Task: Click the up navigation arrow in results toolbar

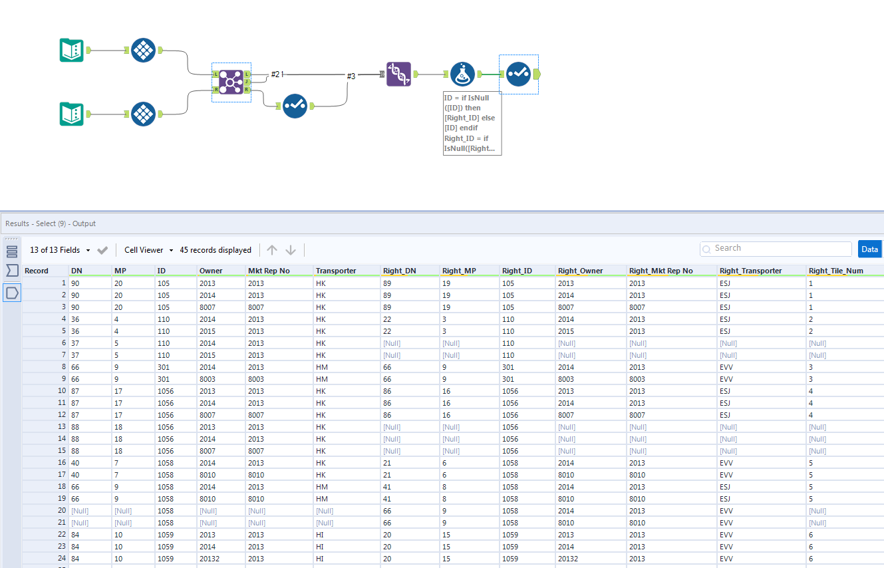Action: (x=272, y=250)
